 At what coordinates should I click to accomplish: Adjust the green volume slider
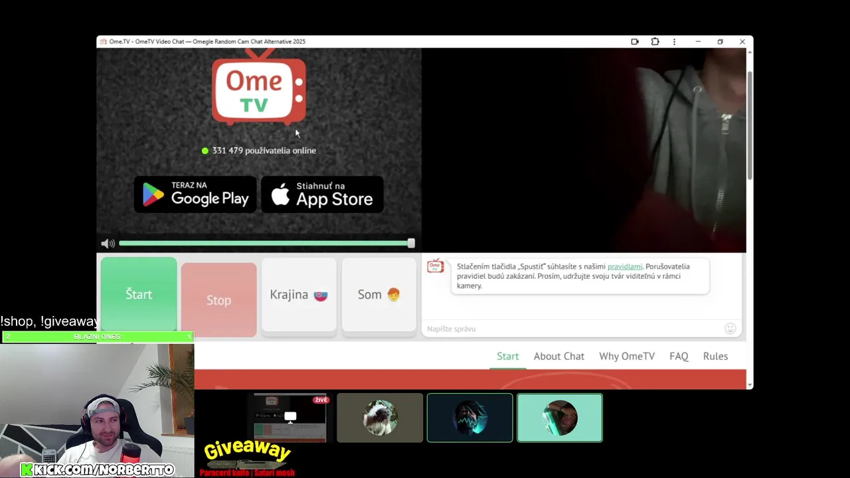(x=267, y=244)
